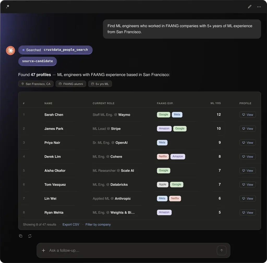Click the Amazon tag in Ryan Mehta's row
The image size is (267, 263).
click(x=164, y=212)
